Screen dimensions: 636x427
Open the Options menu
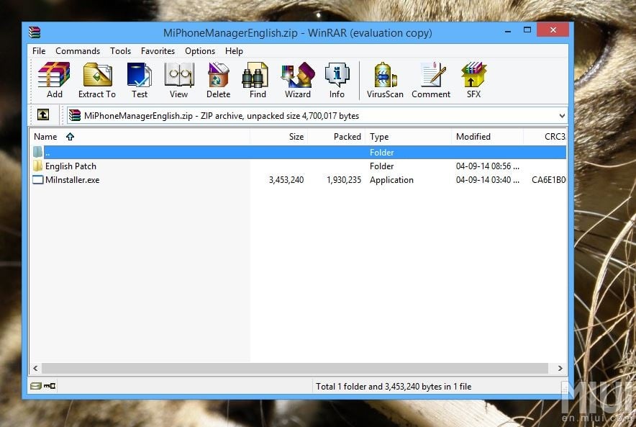coord(200,50)
